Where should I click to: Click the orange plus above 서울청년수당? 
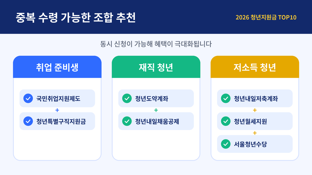coord(255,133)
